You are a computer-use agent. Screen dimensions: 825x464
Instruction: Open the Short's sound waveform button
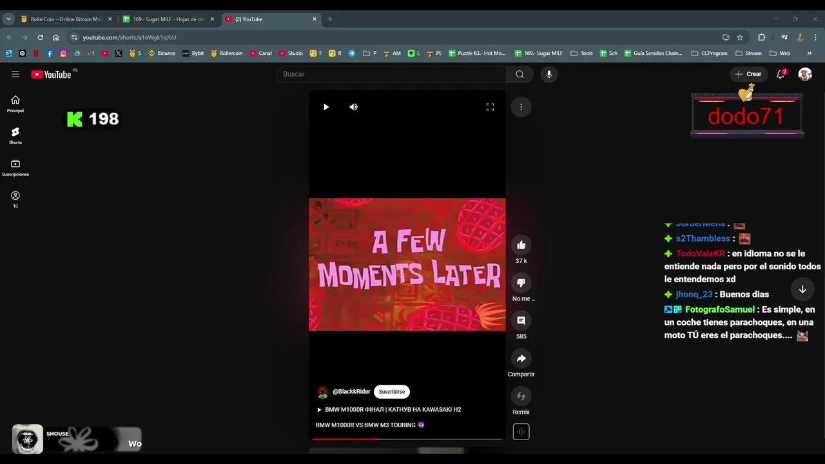click(521, 432)
